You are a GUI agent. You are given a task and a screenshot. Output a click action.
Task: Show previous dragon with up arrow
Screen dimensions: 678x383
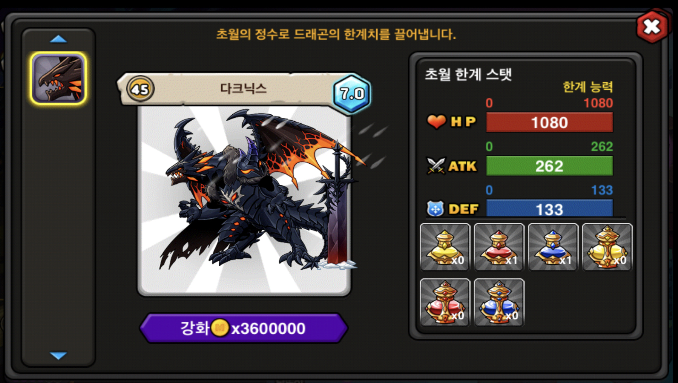(58, 39)
